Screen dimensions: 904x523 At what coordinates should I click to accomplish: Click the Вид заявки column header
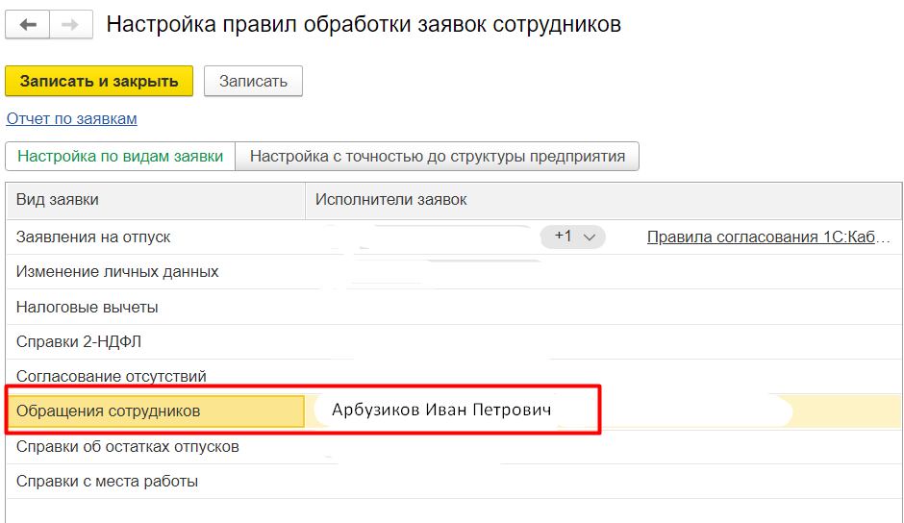(x=156, y=200)
